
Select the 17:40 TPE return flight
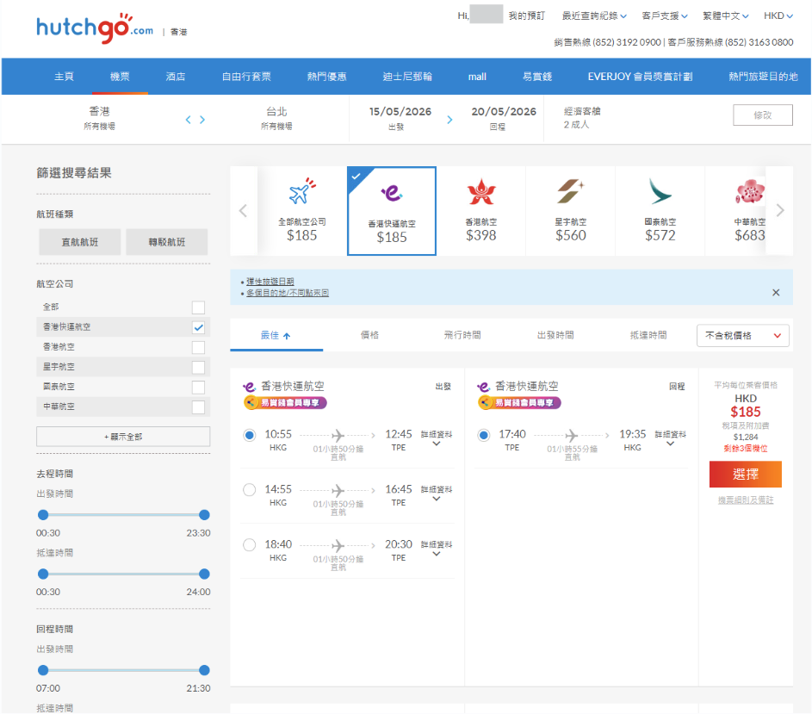[x=484, y=435]
